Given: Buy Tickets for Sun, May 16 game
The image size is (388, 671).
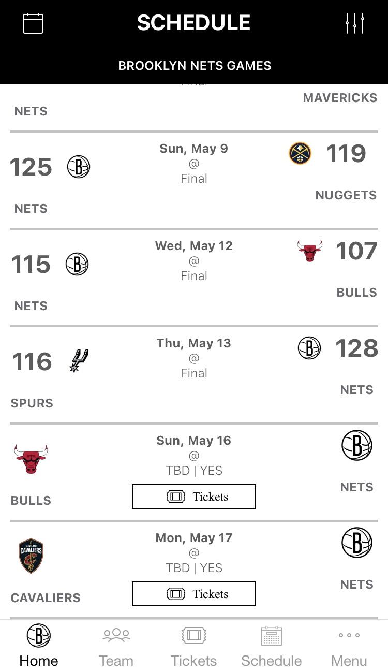Looking at the screenshot, I should [x=194, y=497].
